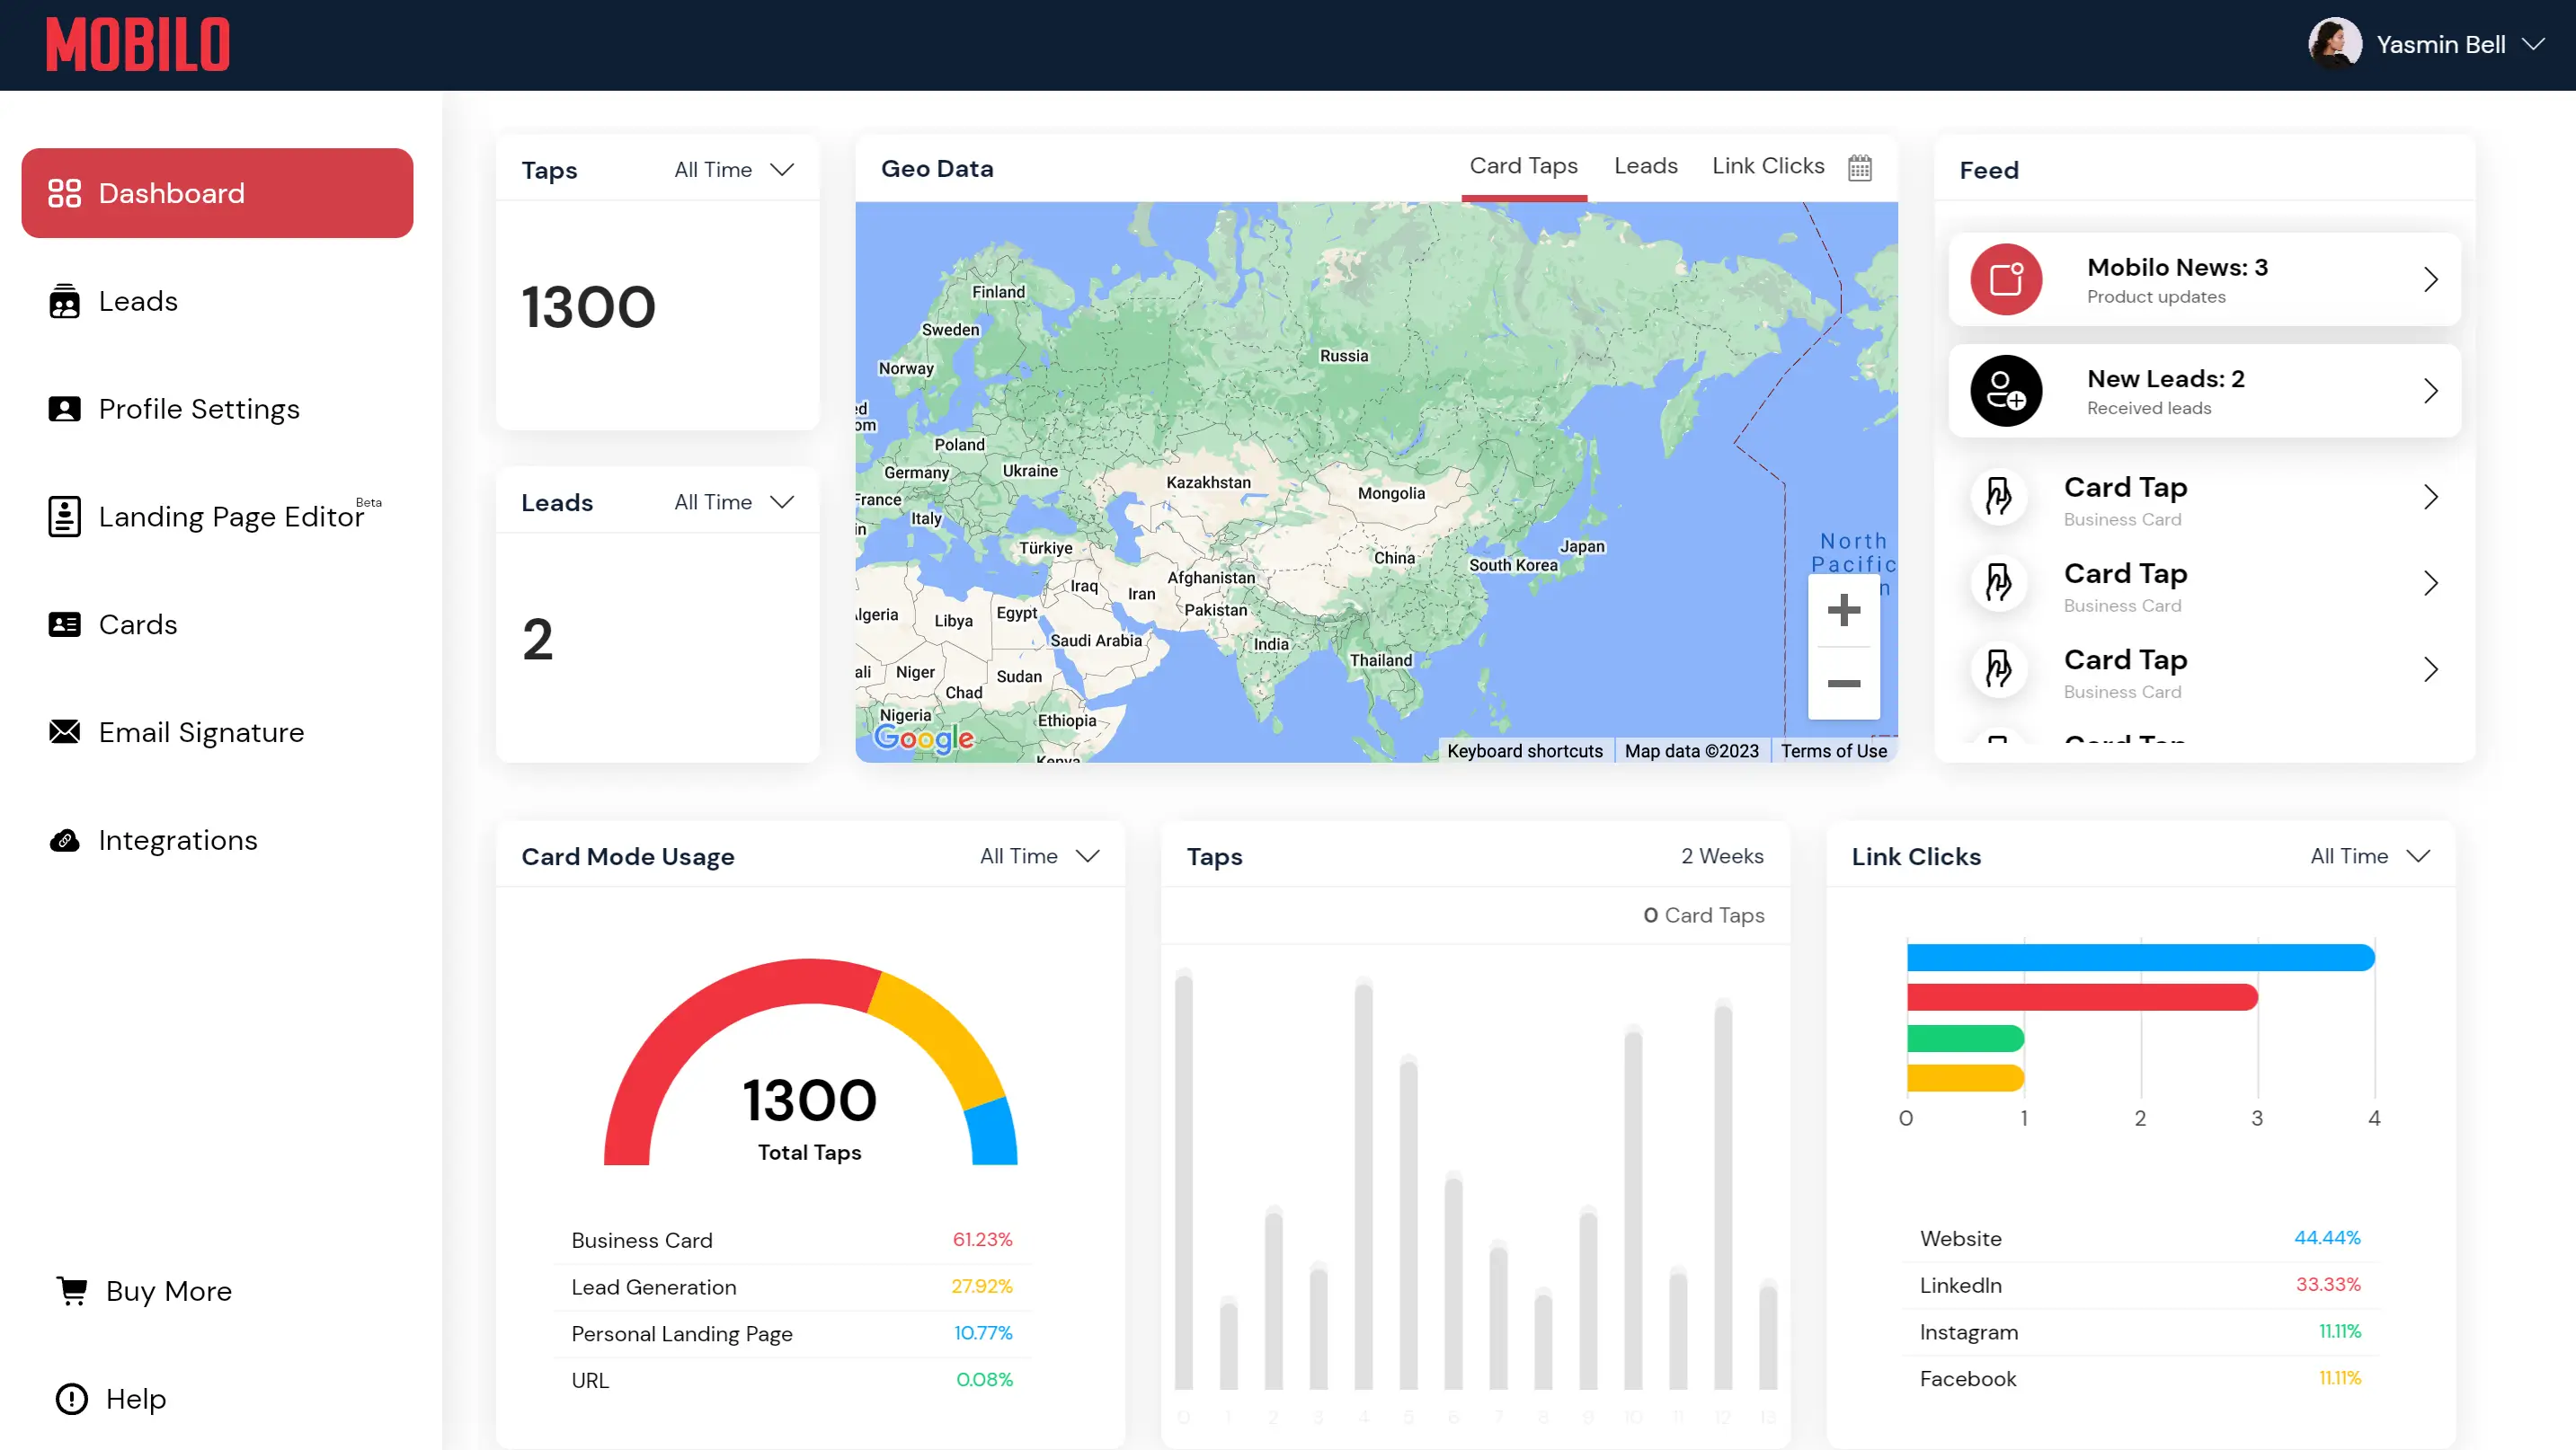Viewport: 2576px width, 1450px height.
Task: Zoom in on the map
Action: coord(1843,610)
